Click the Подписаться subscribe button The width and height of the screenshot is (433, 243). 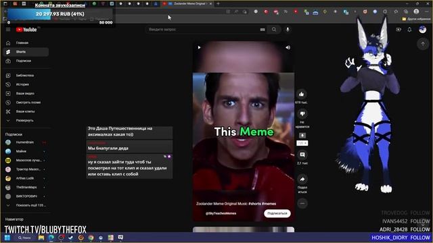point(277,213)
